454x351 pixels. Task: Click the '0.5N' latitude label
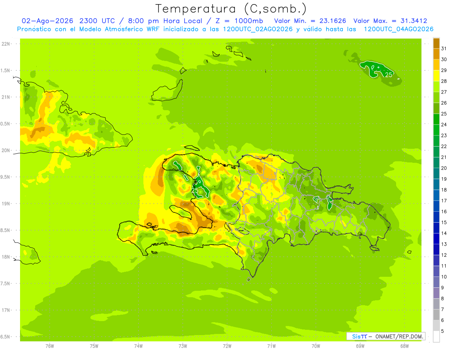pyautogui.click(x=6, y=124)
